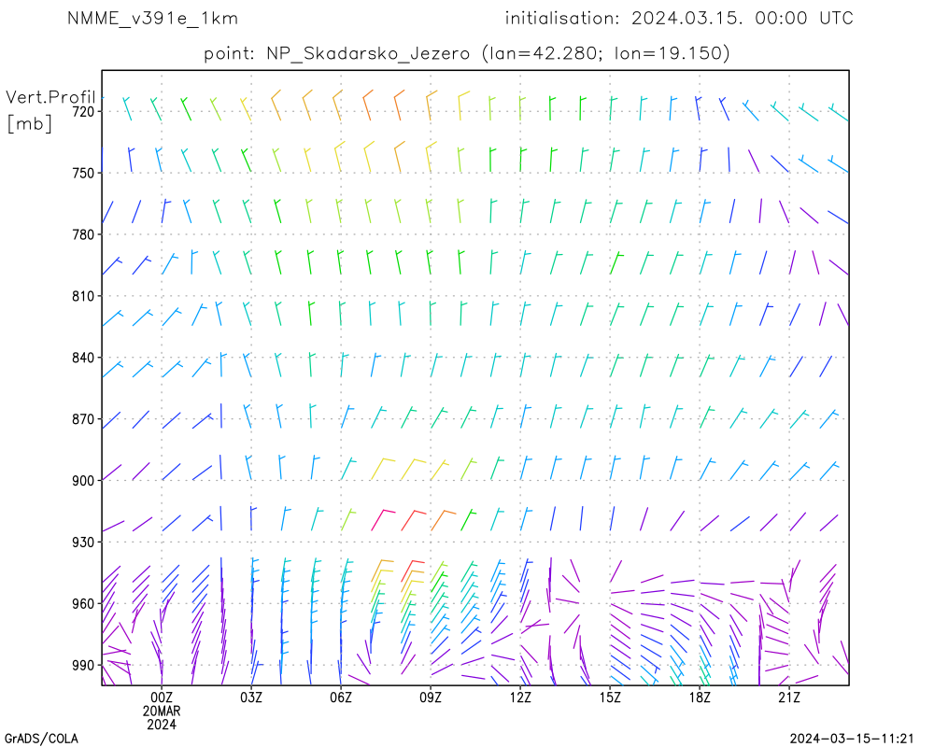Viewport: 934px width, 747px height.
Task: Click the 750 pressure level label
Action: click(x=83, y=173)
